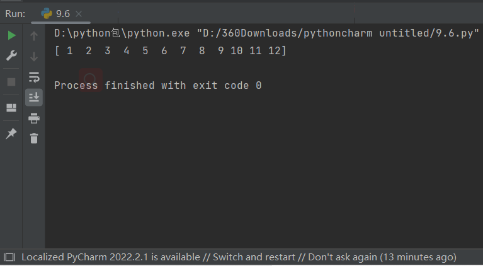Screen dimensions: 483x266
Task: Jump down the stack trace with down arrow
Action: coord(34,57)
